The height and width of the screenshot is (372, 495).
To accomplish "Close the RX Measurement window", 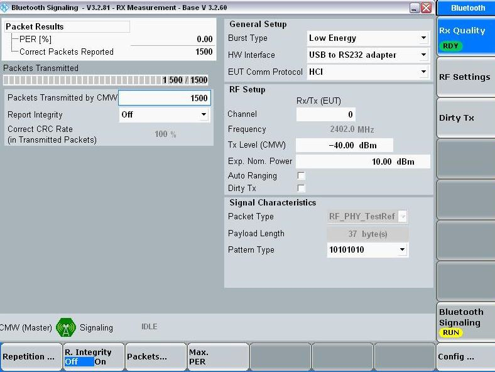I will click(x=427, y=8).
